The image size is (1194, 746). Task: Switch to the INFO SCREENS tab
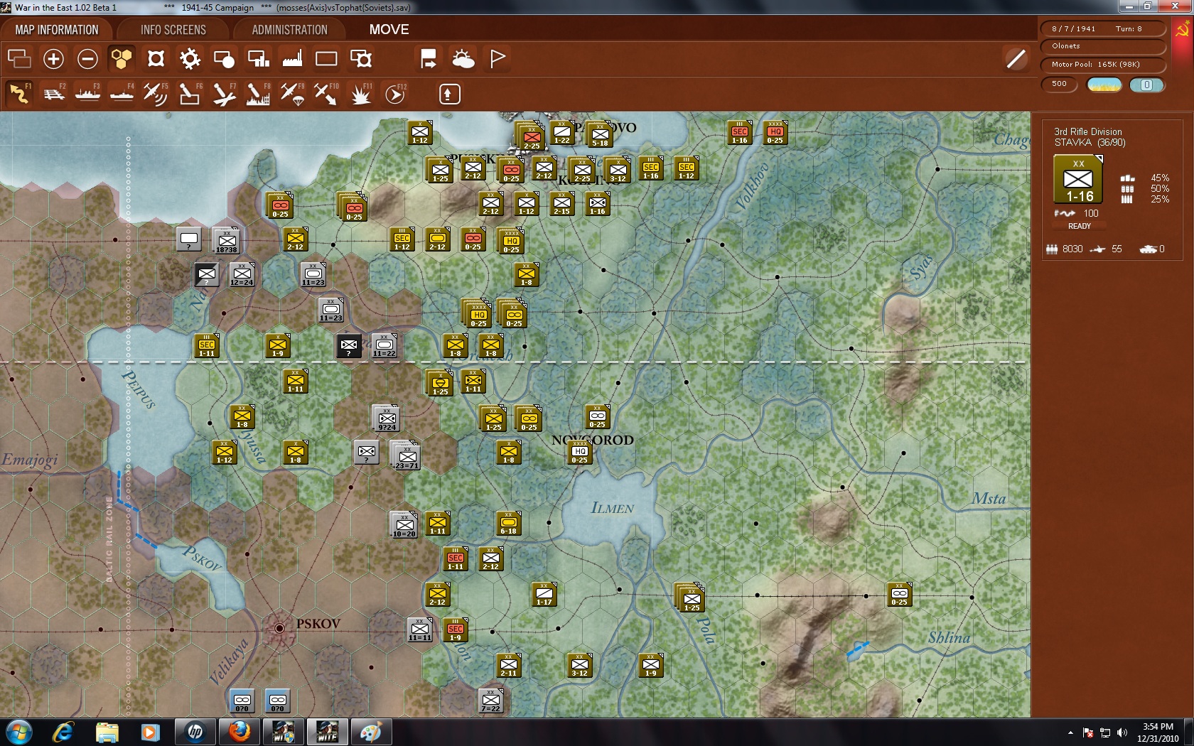click(172, 29)
